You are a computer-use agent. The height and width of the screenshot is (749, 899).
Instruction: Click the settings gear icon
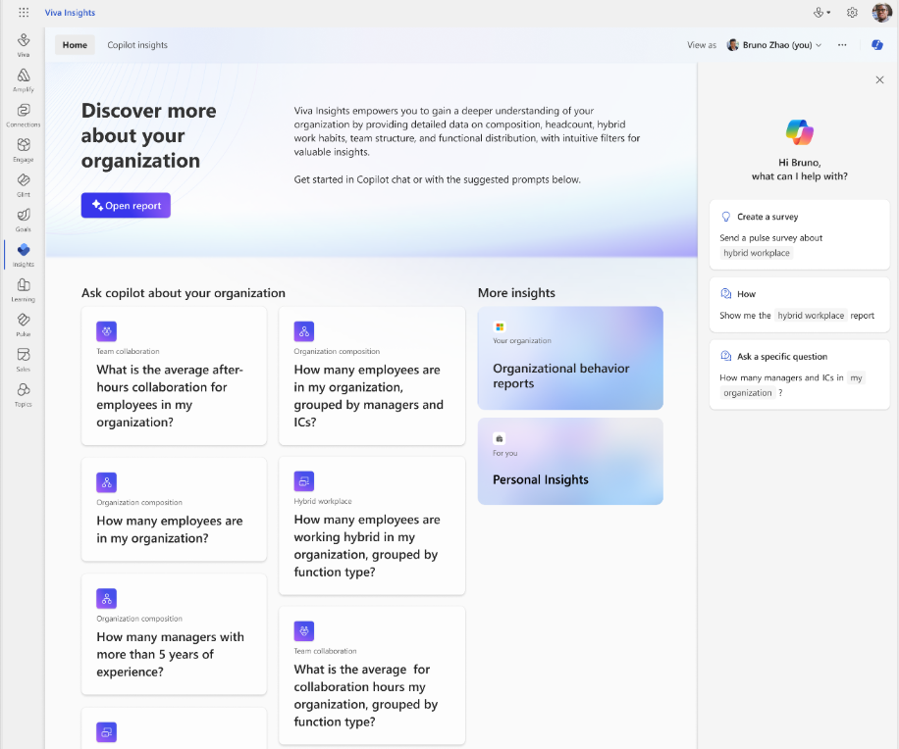[852, 13]
